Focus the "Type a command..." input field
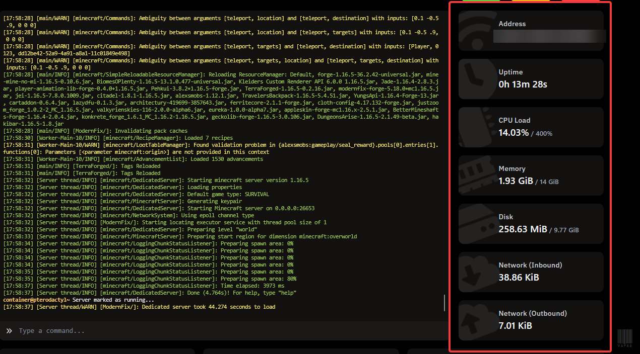 pos(224,331)
